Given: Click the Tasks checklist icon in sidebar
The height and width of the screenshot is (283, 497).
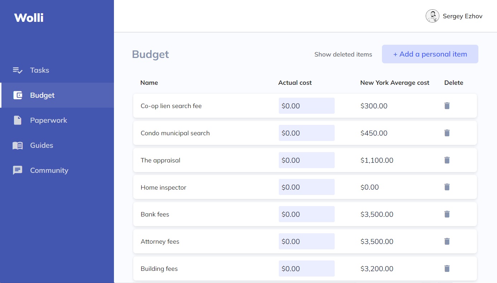Looking at the screenshot, I should [18, 70].
